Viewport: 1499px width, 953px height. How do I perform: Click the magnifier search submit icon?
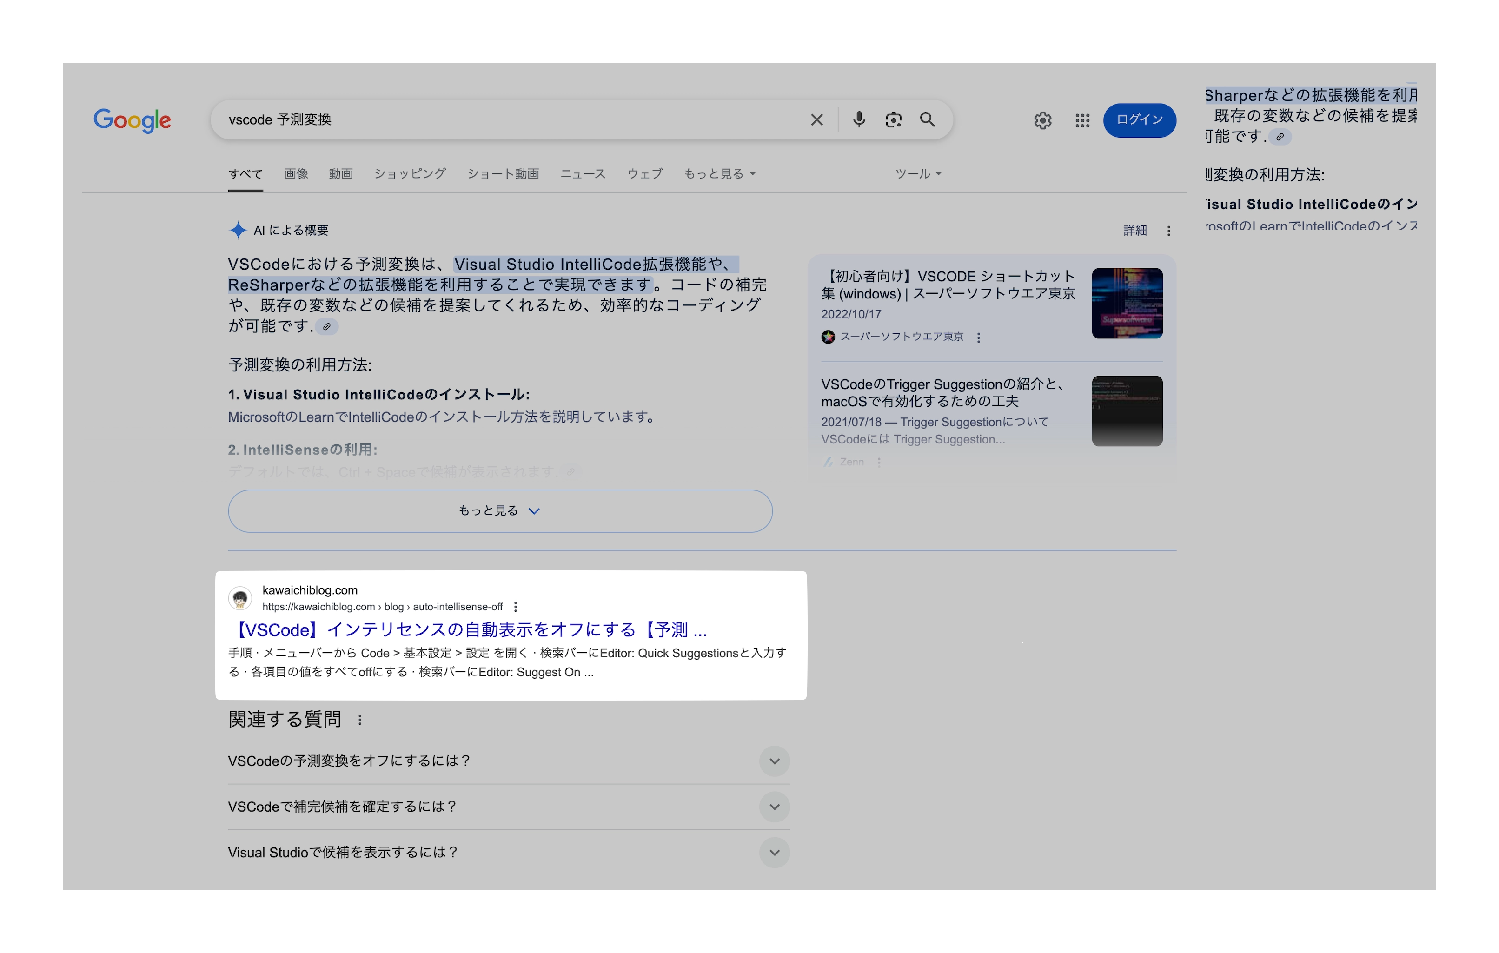point(928,119)
